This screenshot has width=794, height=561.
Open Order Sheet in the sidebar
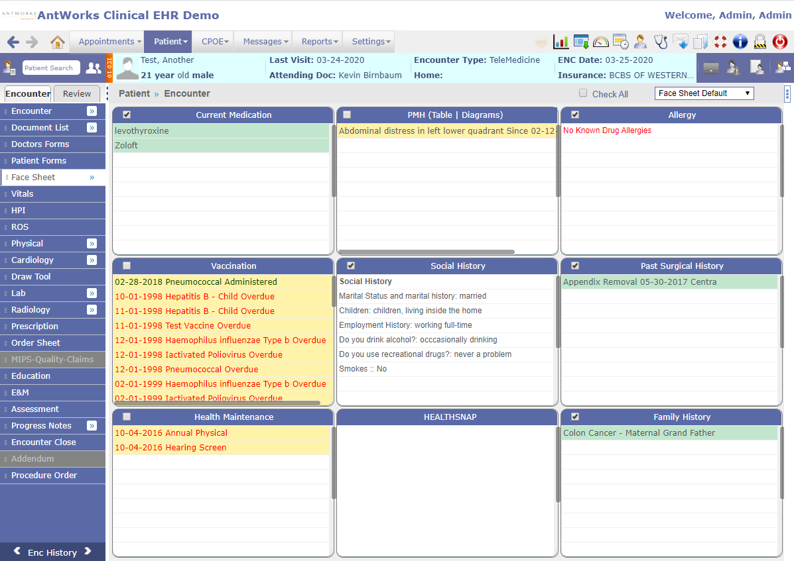click(x=52, y=343)
